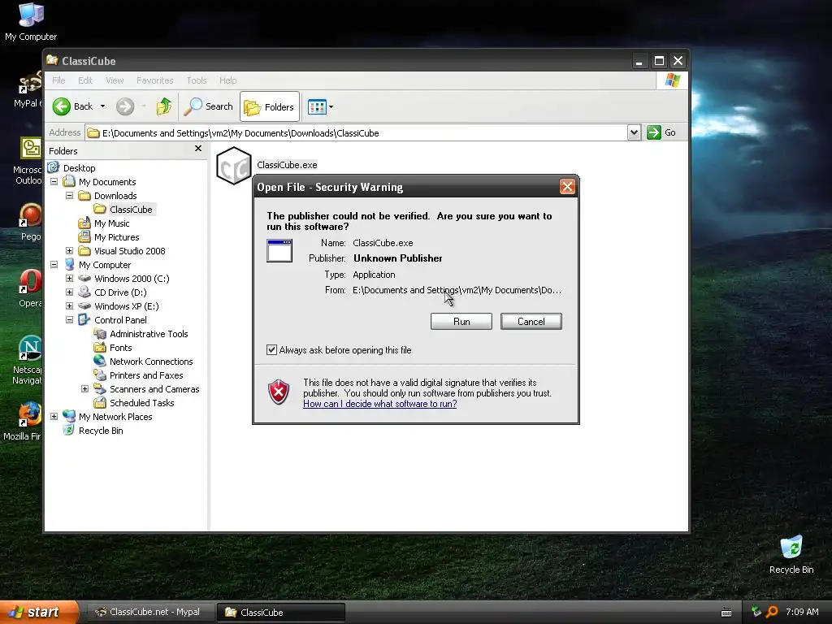
Task: Expand the Scanners and Cameras node
Action: tap(84, 389)
